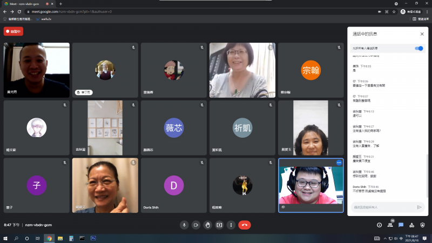
Task: Open the meeting details info icon
Action: pyautogui.click(x=379, y=225)
